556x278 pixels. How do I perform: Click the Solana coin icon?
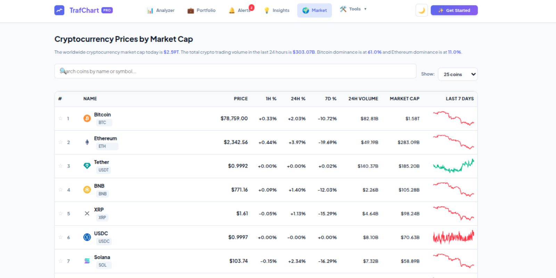click(x=87, y=261)
